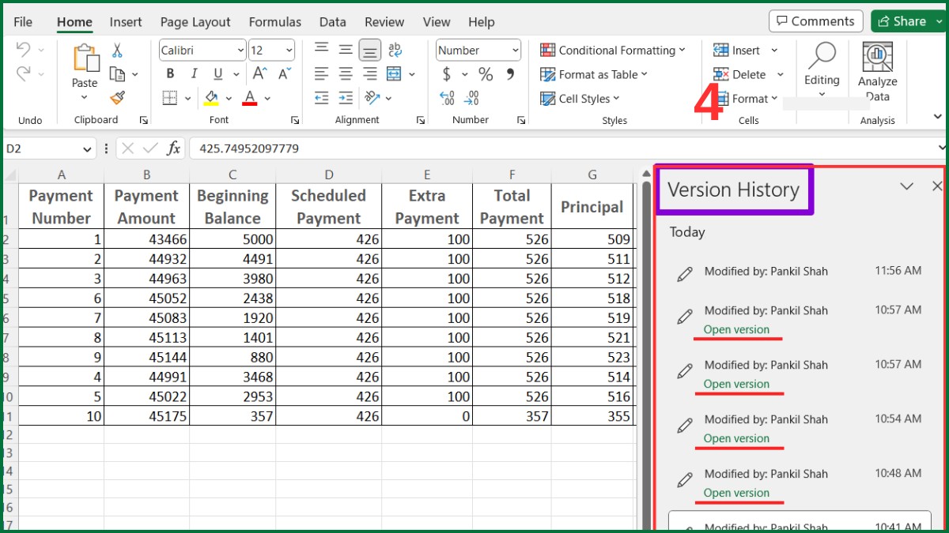
Task: Collapse the Version History panel chevron
Action: [x=906, y=186]
